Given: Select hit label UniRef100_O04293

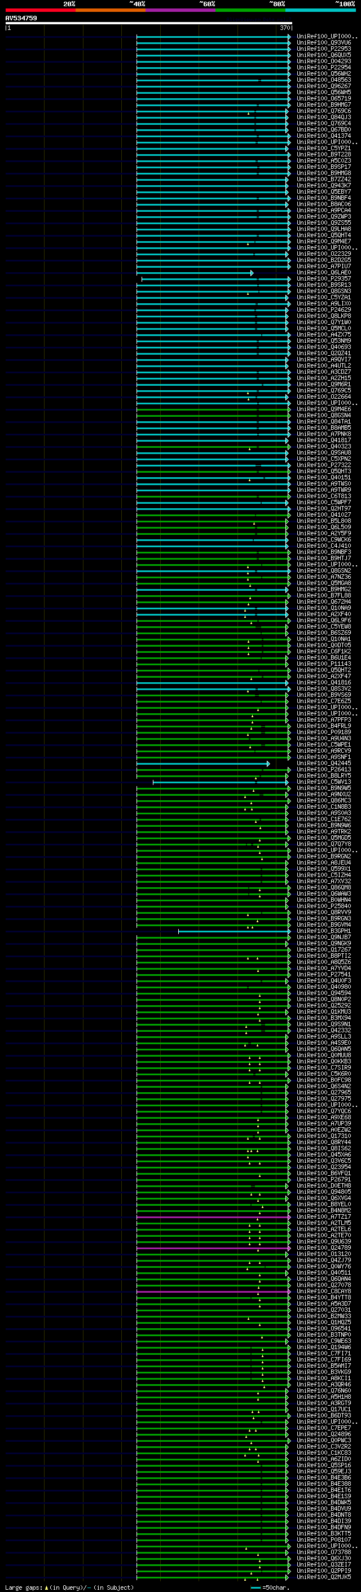Looking at the screenshot, I should [x=324, y=61].
